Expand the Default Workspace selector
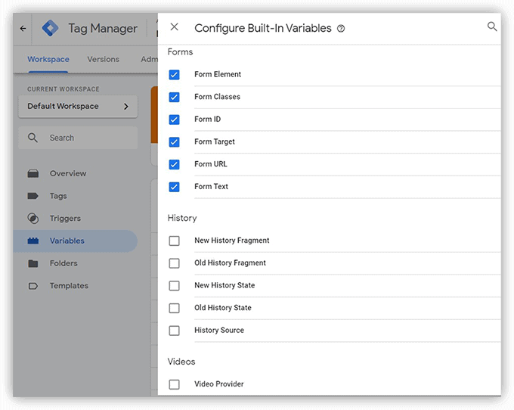The image size is (514, 410). pyautogui.click(x=78, y=107)
